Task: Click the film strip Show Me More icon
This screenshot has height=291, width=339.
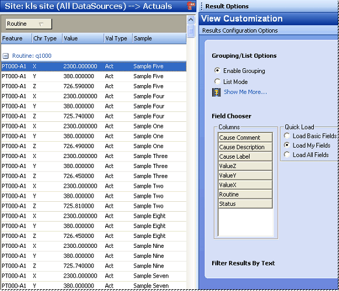Action: click(216, 92)
